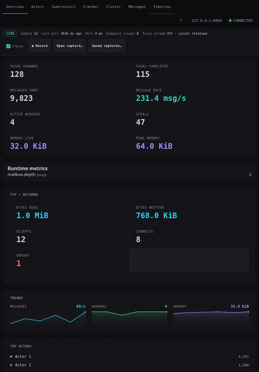Open the Overview tab

pos(15,7)
